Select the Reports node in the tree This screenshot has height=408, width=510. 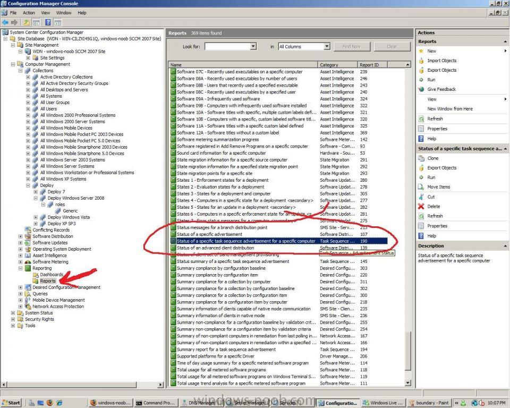[x=48, y=281]
